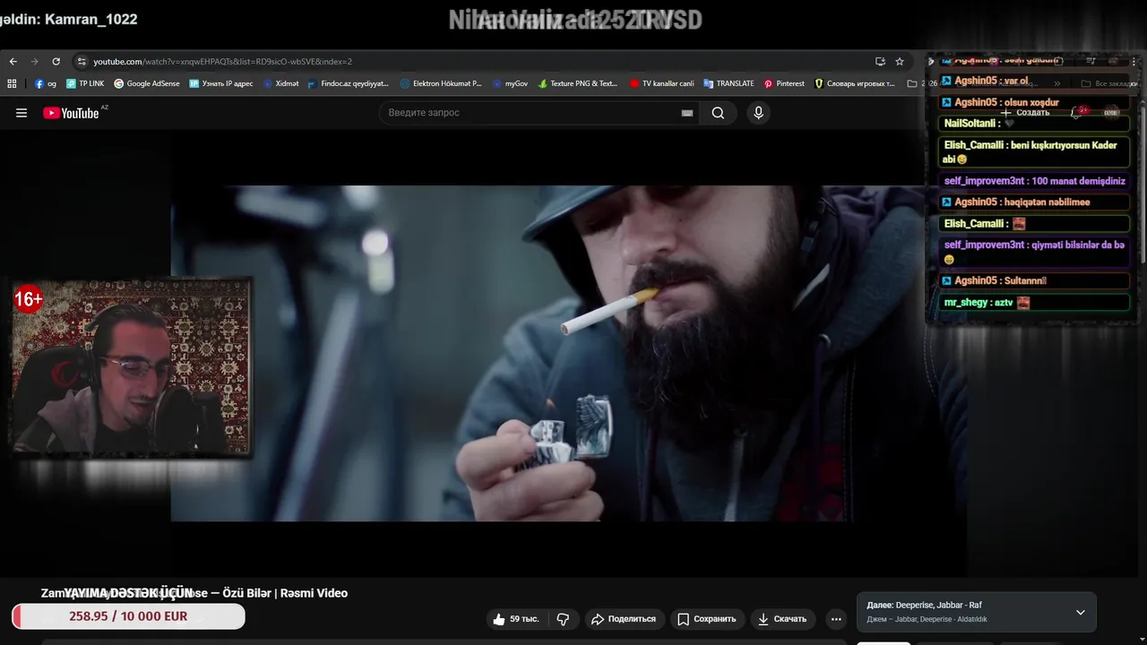Open the YouTube account avatar menu
Screen dimensions: 1147x645
(1111, 113)
